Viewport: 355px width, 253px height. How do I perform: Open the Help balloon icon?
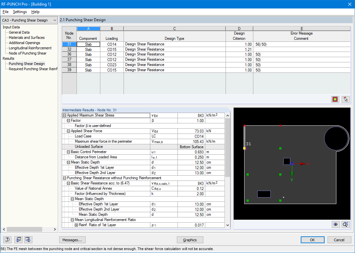[x=7, y=240]
